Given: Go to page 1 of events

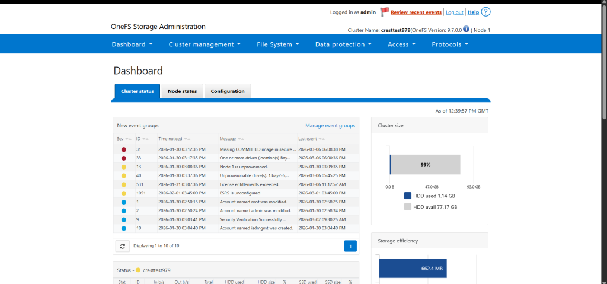Looking at the screenshot, I should [350, 246].
